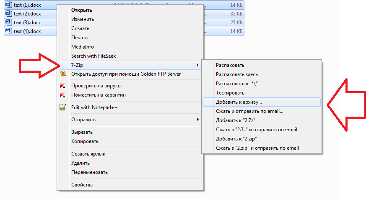This screenshot has width=392, height=199.
Task: Choose Переименовать in context menu
Action: [89, 172]
